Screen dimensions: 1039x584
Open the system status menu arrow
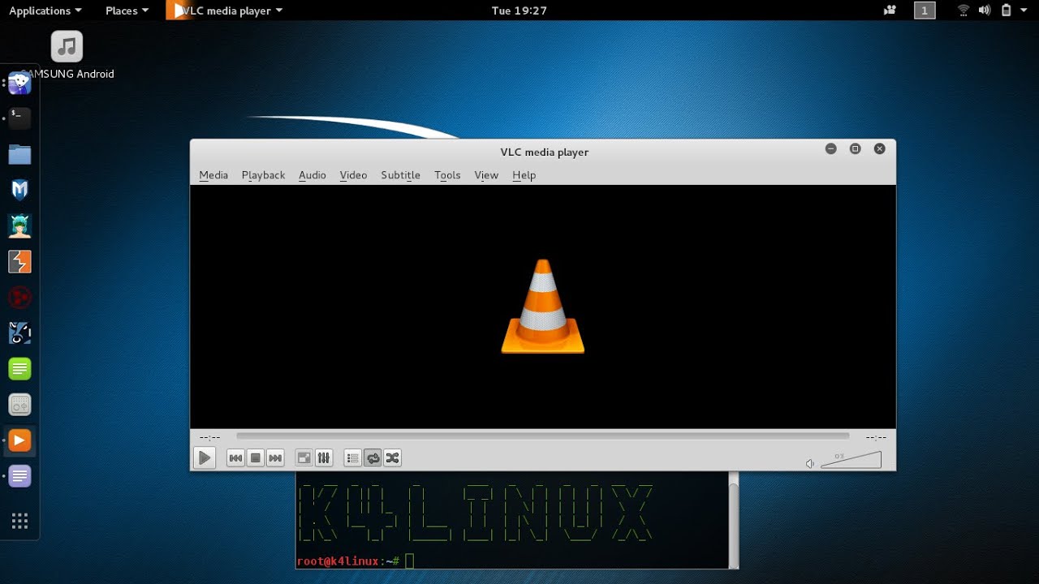[x=1024, y=11]
